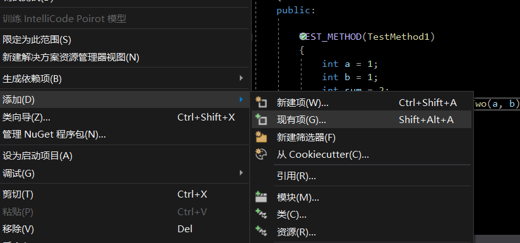Screen dimensions: 520x243
Task: Expand the 调试(G) submenu arrow
Action: (241, 173)
